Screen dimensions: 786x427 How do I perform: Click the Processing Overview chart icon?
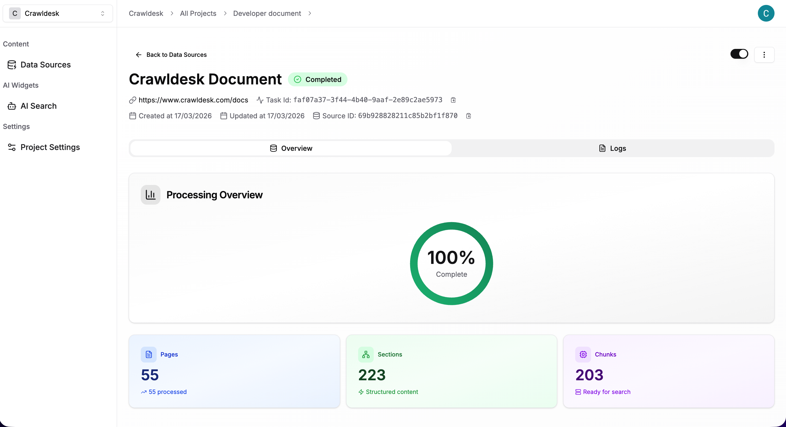150,195
